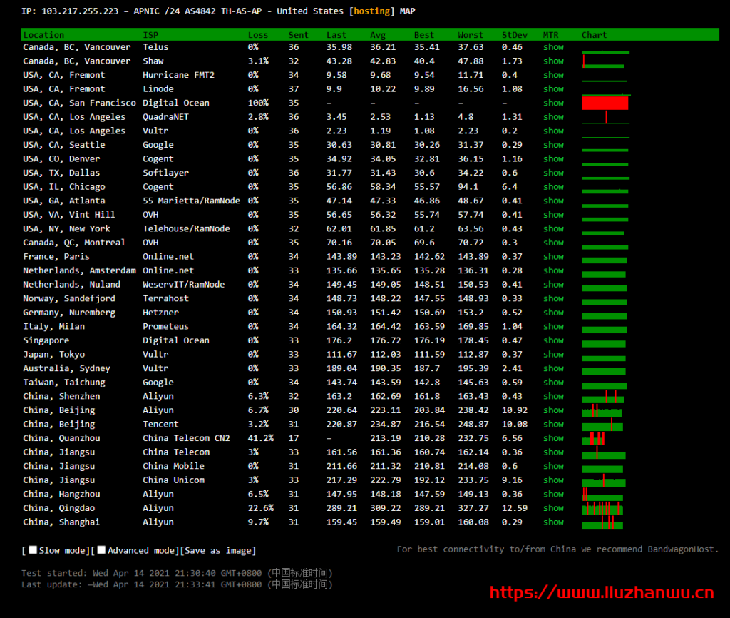
Task: Click the Chart column header
Action: pos(594,35)
